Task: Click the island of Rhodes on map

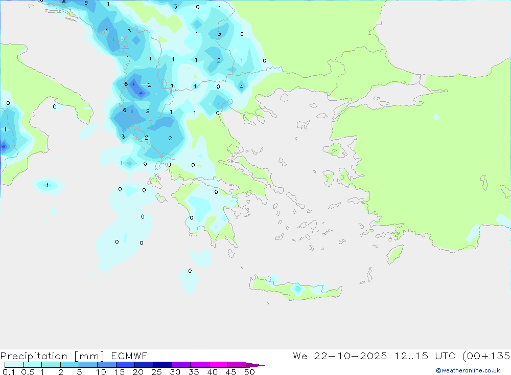Action: point(395,254)
